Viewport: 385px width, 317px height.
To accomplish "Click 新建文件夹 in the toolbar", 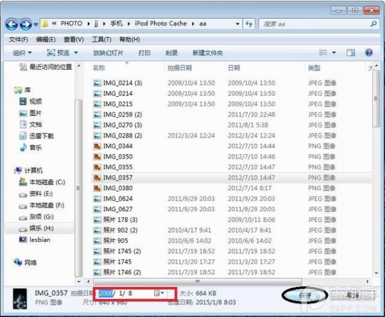I will pos(208,53).
